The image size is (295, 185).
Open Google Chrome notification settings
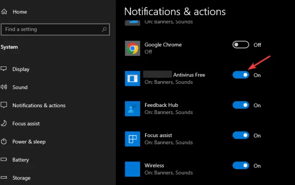pyautogui.click(x=163, y=45)
